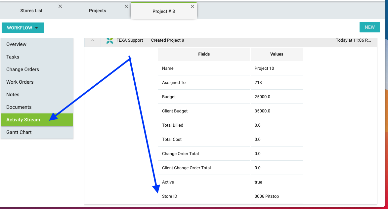Switch to the Projects tab
Screen dimensions: 388x209
98,11
